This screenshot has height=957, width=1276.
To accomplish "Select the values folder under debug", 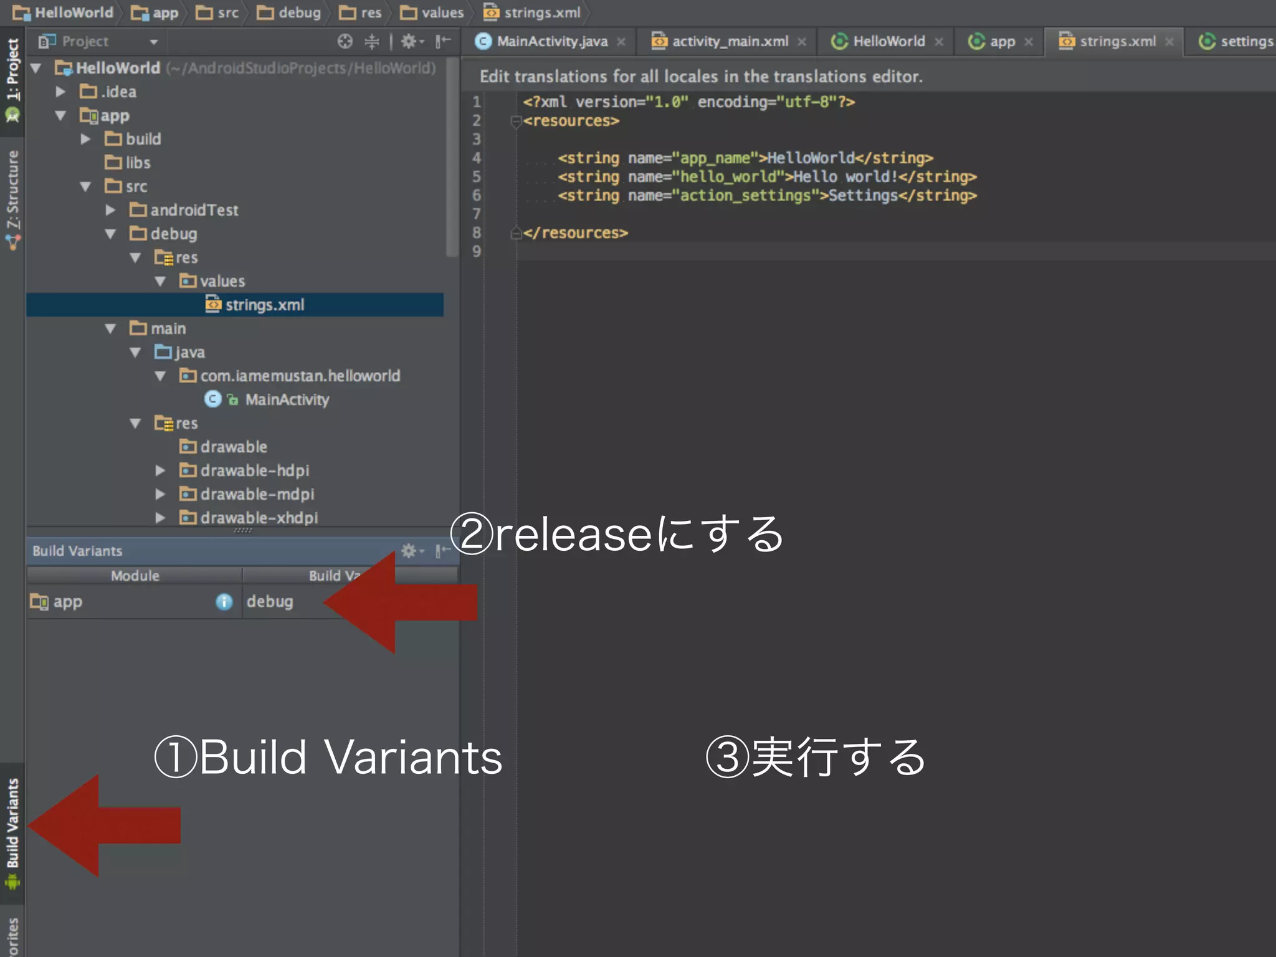I will [x=212, y=281].
